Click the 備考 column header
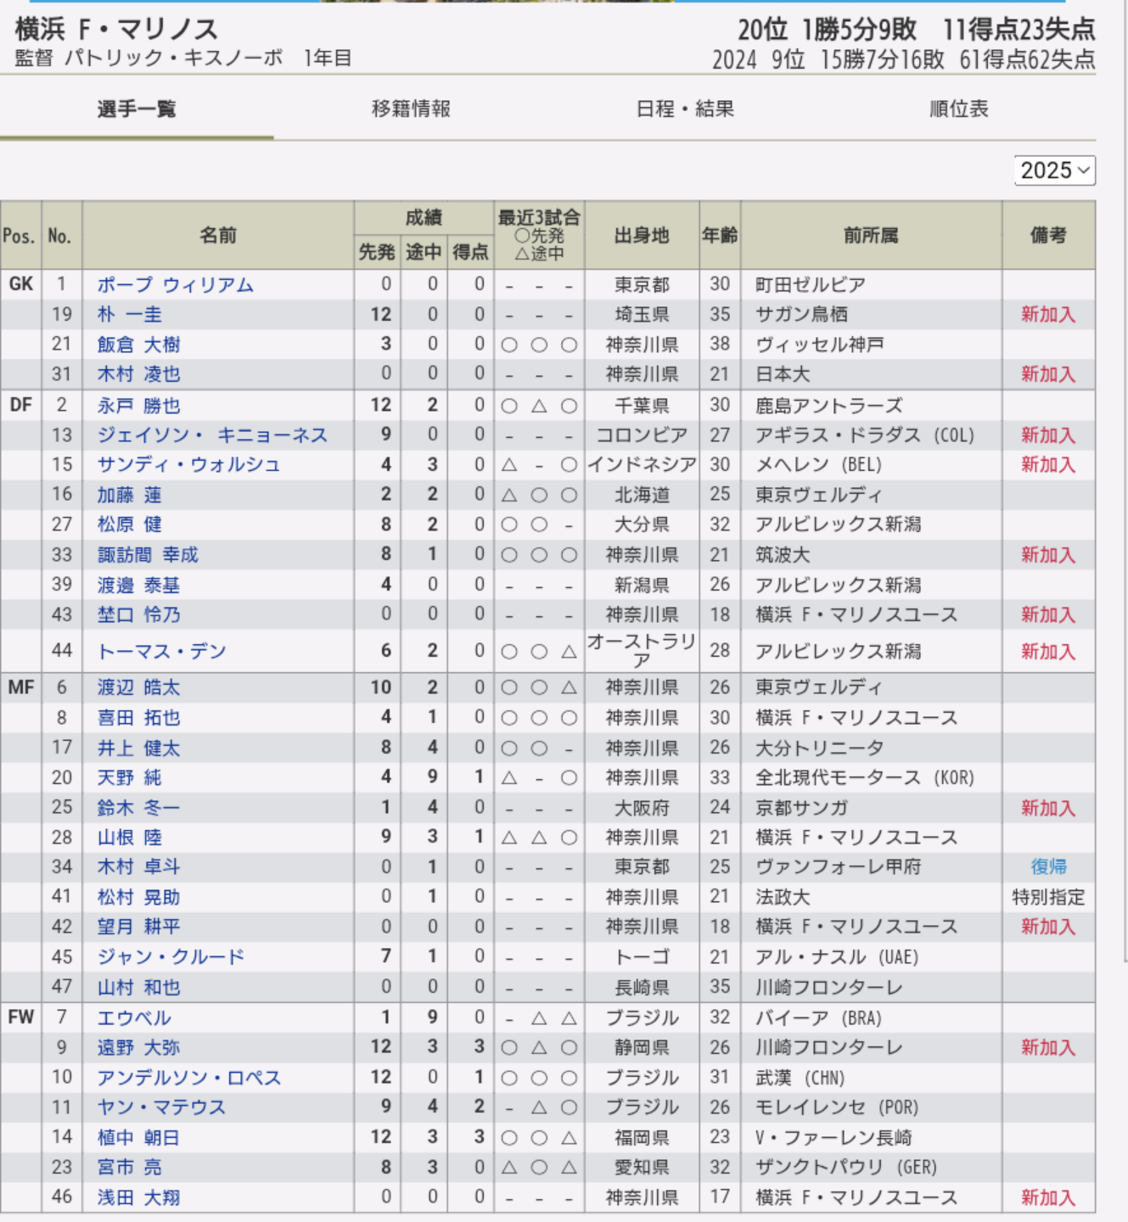The height and width of the screenshot is (1222, 1128). point(1049,235)
